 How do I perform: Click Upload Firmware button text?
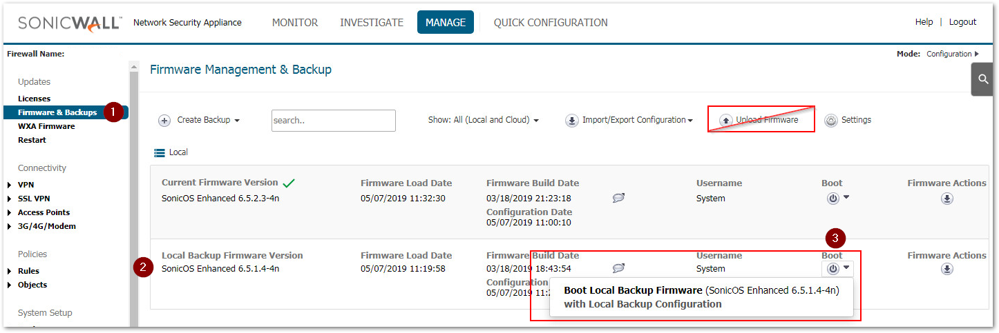pos(767,120)
